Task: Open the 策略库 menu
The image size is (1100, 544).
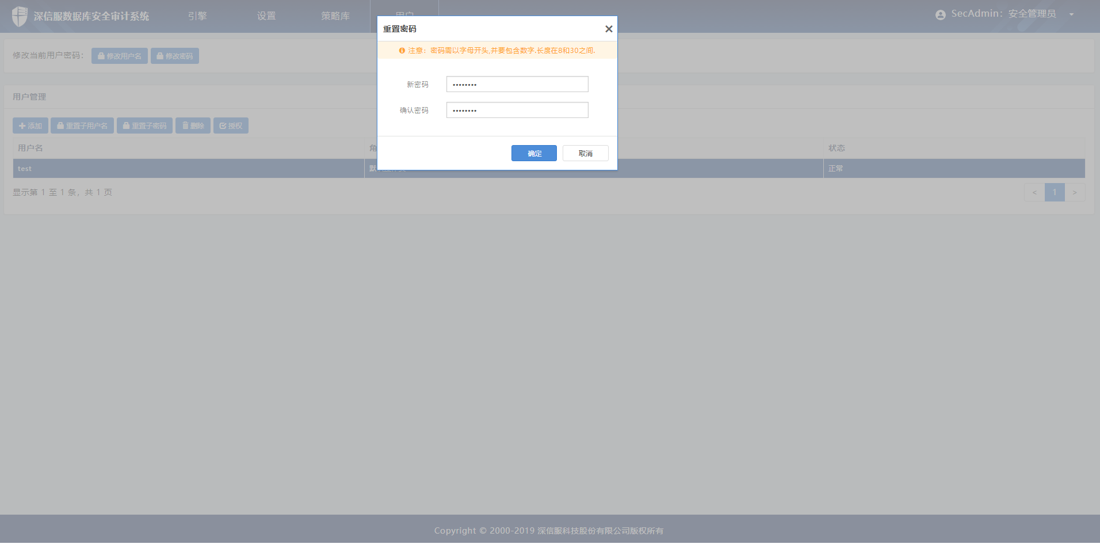Action: tap(335, 16)
